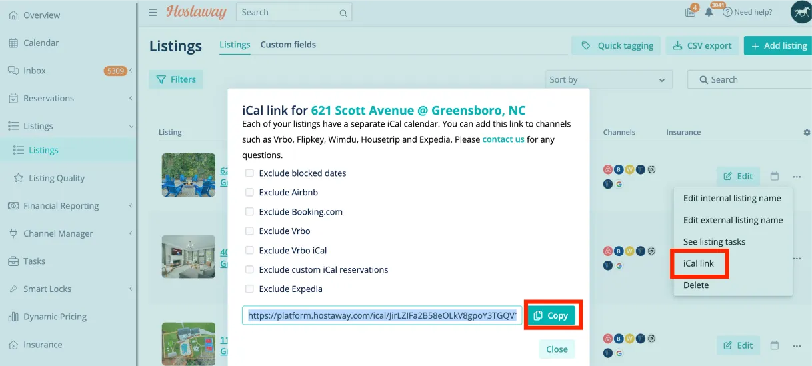Image resolution: width=812 pixels, height=366 pixels.
Task: Click the Quick tagging button
Action: 616,45
